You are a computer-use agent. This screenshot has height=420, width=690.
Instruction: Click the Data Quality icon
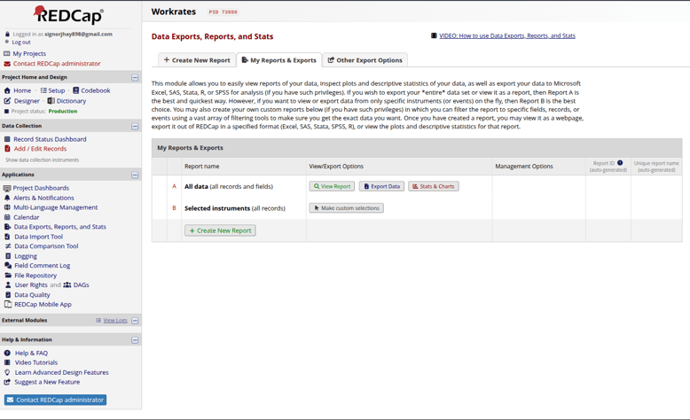click(7, 295)
